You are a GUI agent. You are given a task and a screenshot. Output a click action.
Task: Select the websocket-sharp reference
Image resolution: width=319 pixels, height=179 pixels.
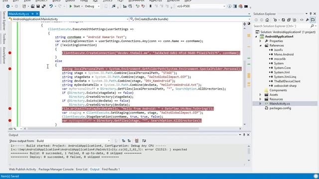(x=285, y=86)
